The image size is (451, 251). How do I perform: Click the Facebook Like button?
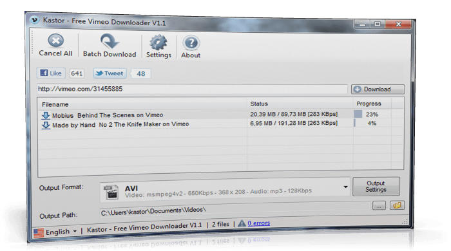[51, 73]
